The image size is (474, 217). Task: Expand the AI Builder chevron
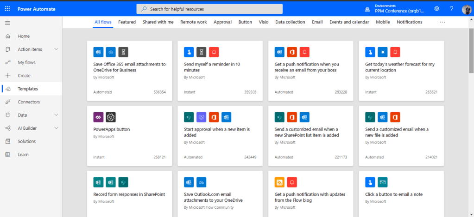[x=56, y=128]
